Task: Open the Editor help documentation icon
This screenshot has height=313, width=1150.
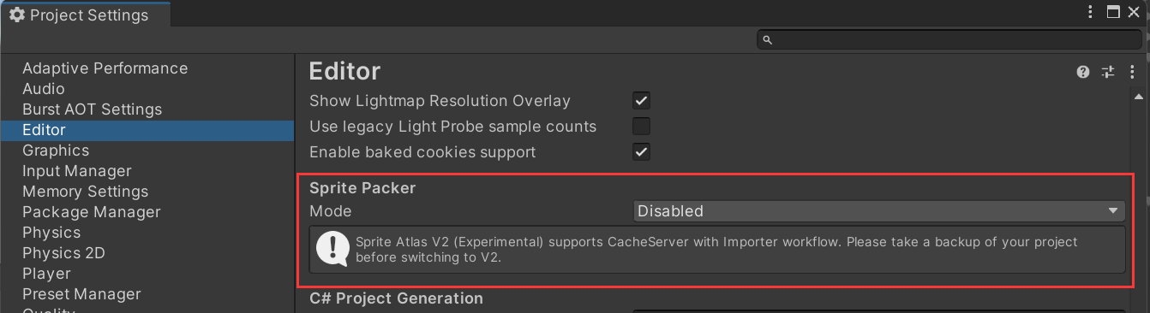Action: click(x=1083, y=72)
